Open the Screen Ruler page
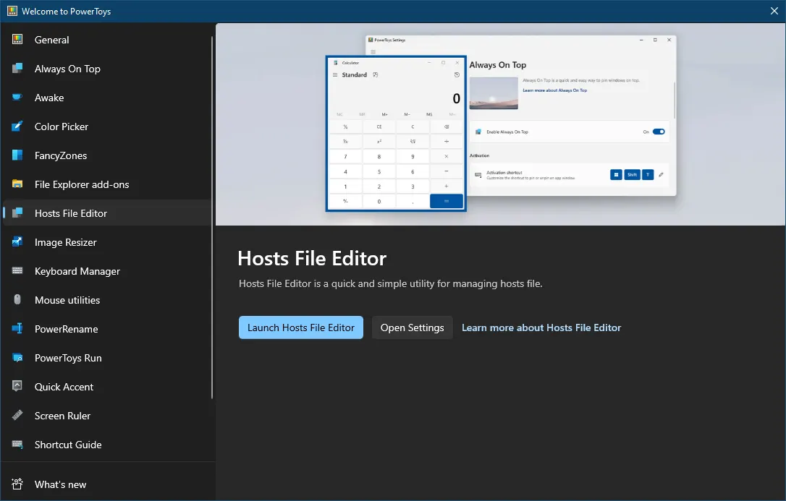 pos(107,416)
